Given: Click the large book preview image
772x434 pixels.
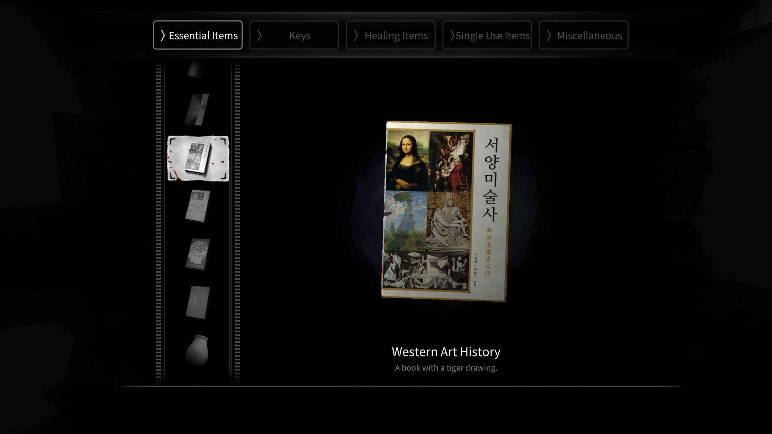Looking at the screenshot, I should [446, 211].
